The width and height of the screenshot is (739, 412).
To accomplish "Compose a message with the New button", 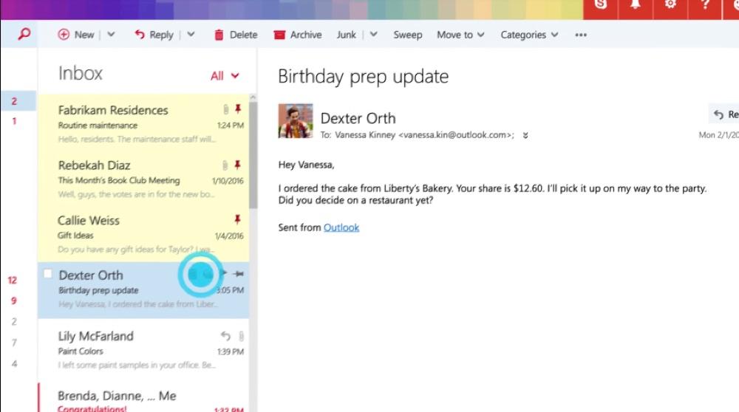I will (x=76, y=35).
